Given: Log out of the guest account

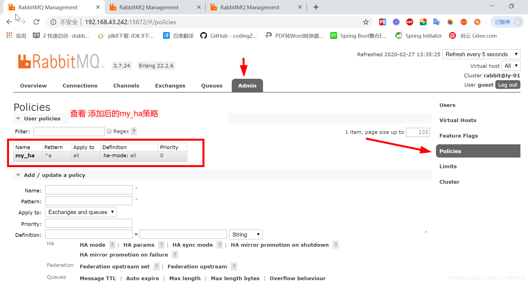Looking at the screenshot, I should [508, 85].
